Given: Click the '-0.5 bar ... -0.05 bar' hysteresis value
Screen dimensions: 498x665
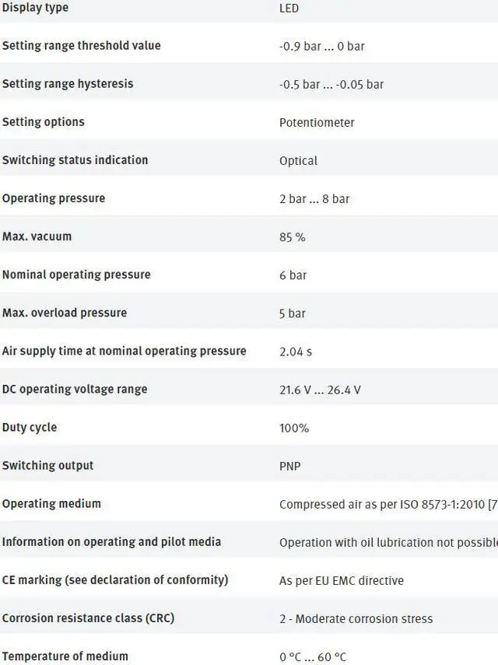Looking at the screenshot, I should pos(331,84).
